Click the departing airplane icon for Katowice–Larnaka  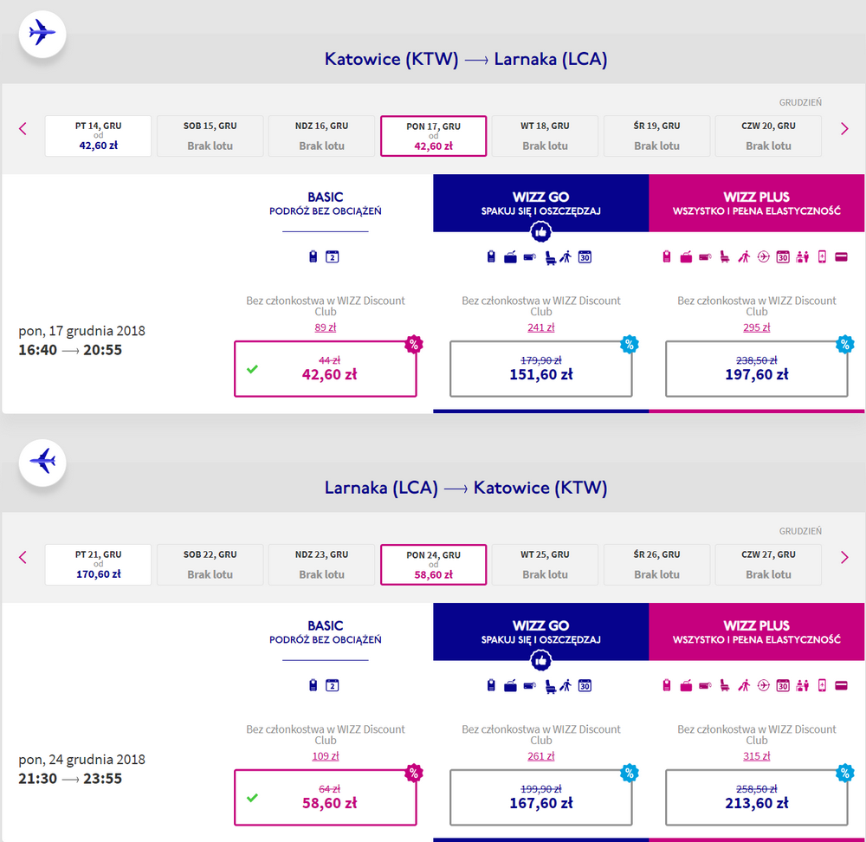42,34
